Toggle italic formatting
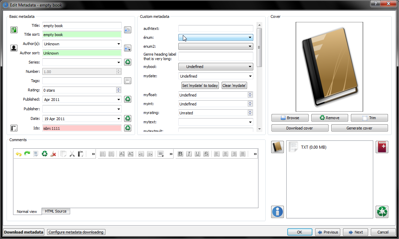The image size is (399, 239). pyautogui.click(x=189, y=154)
